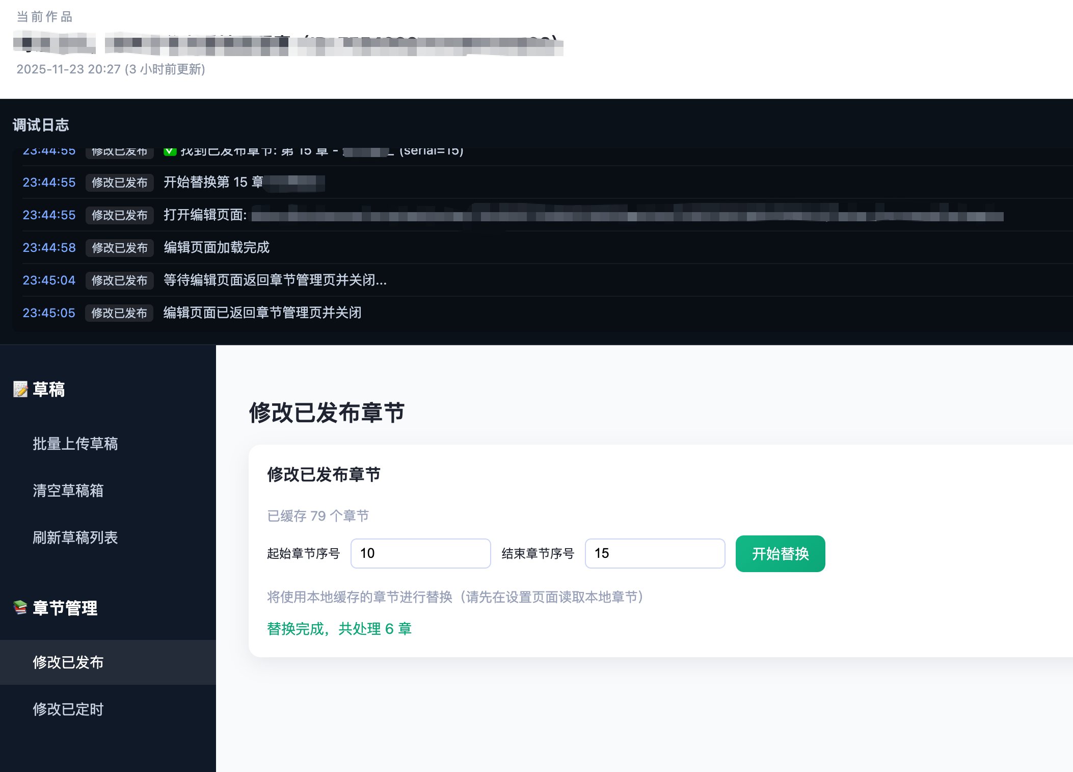Open the 修改已发布 section
The width and height of the screenshot is (1073, 772).
(68, 662)
